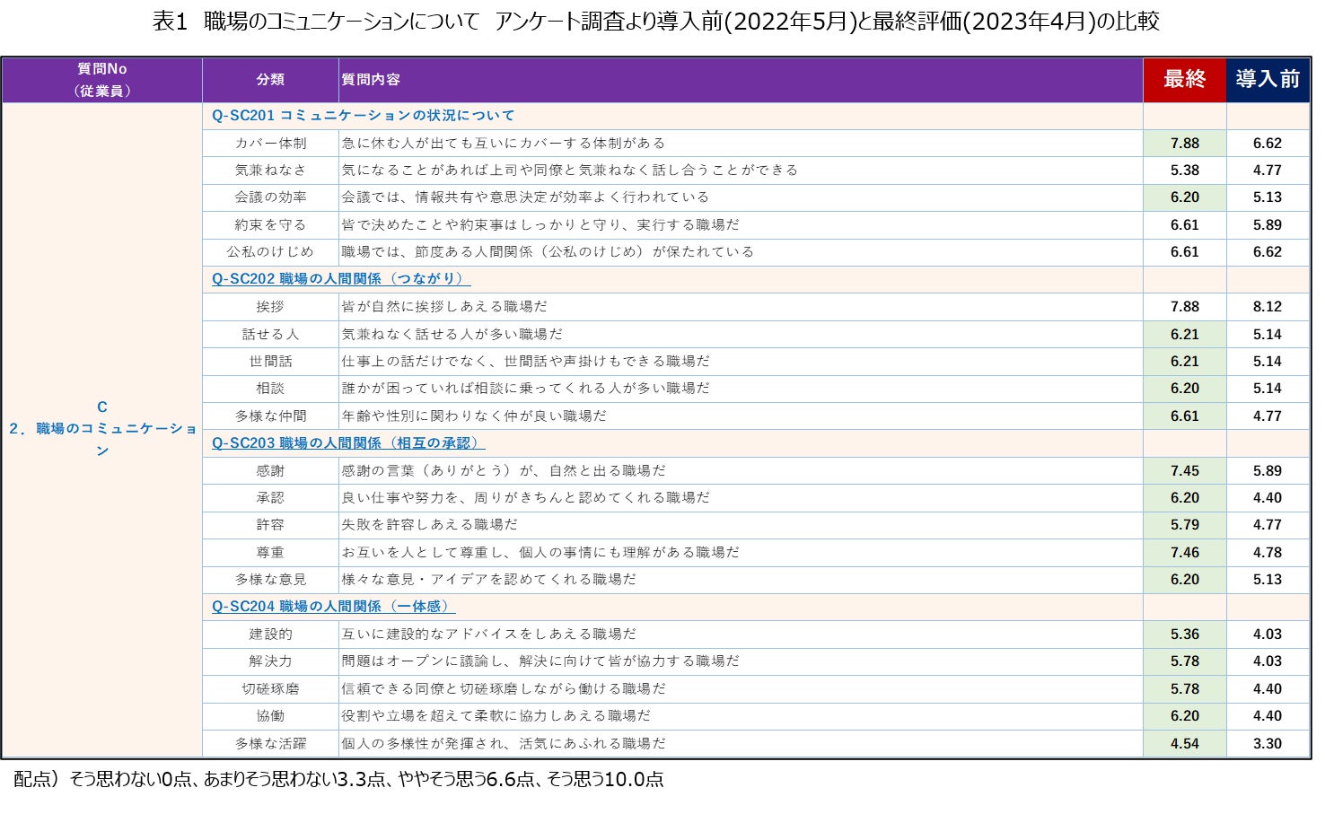1325x814 pixels.
Task: Click the 最終 score 5.36 in 建設的 row
Action: pyautogui.click(x=1184, y=635)
